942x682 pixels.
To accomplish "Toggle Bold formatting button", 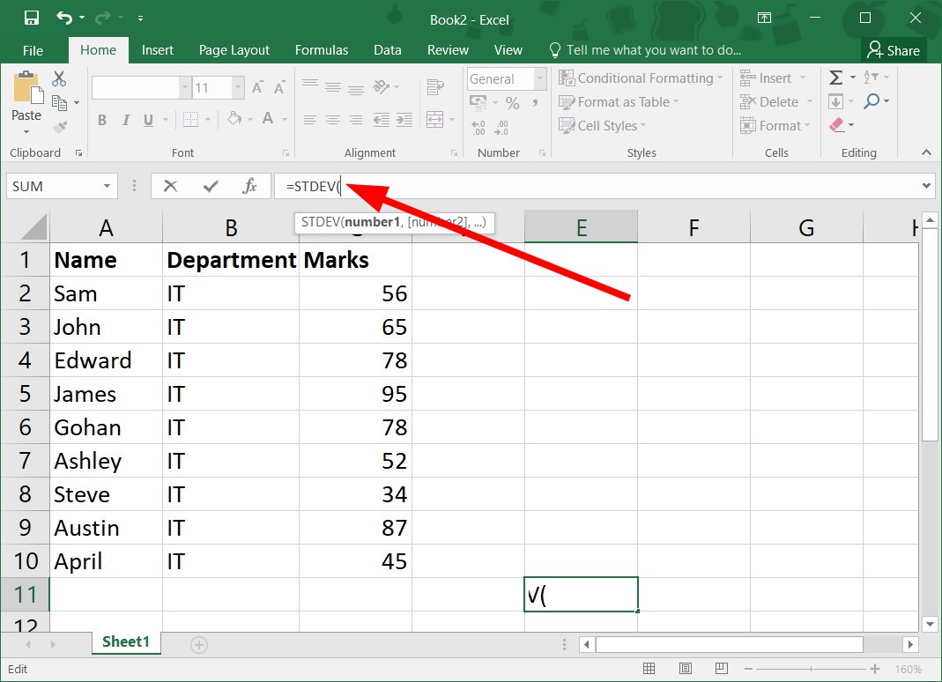I will click(x=102, y=120).
